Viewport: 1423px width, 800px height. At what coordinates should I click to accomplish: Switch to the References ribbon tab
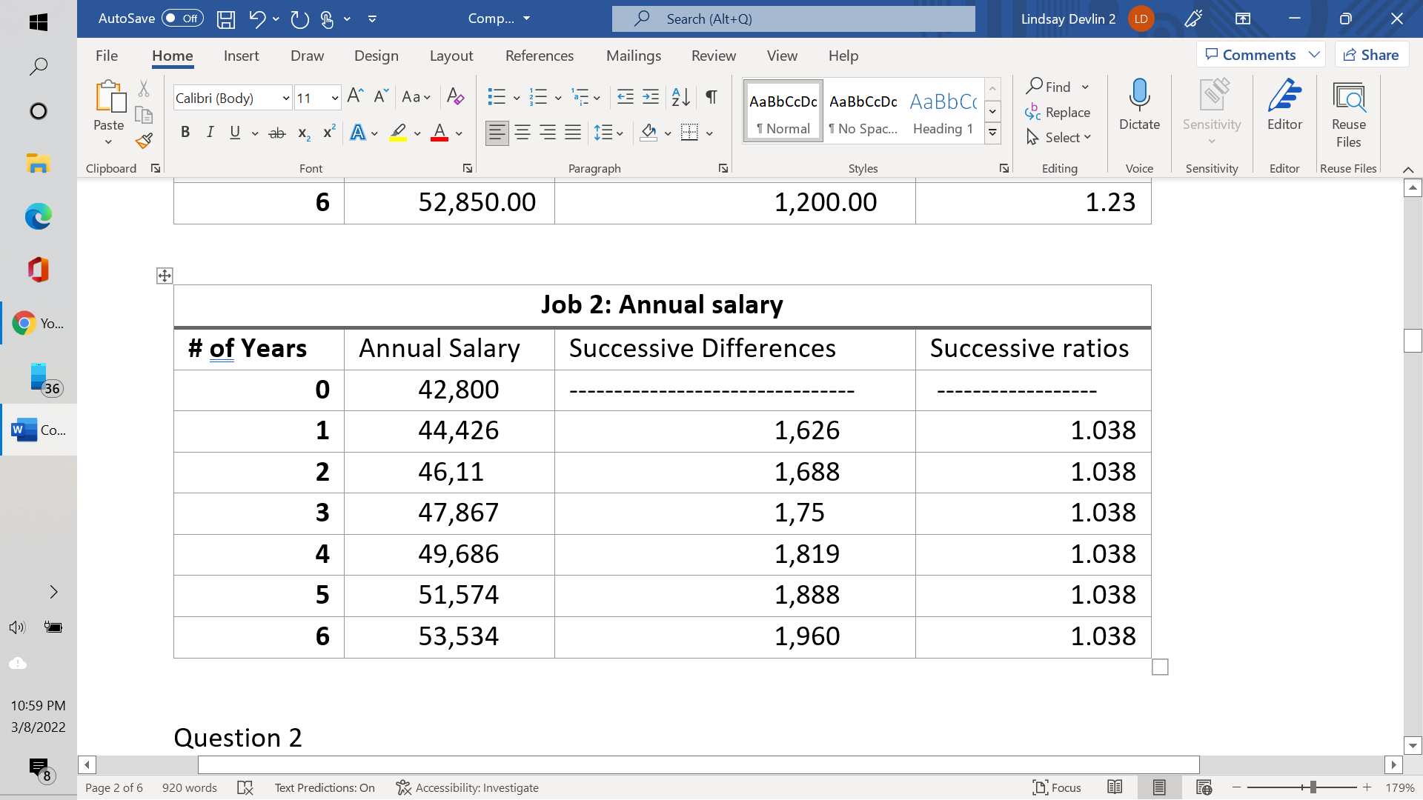click(x=539, y=56)
